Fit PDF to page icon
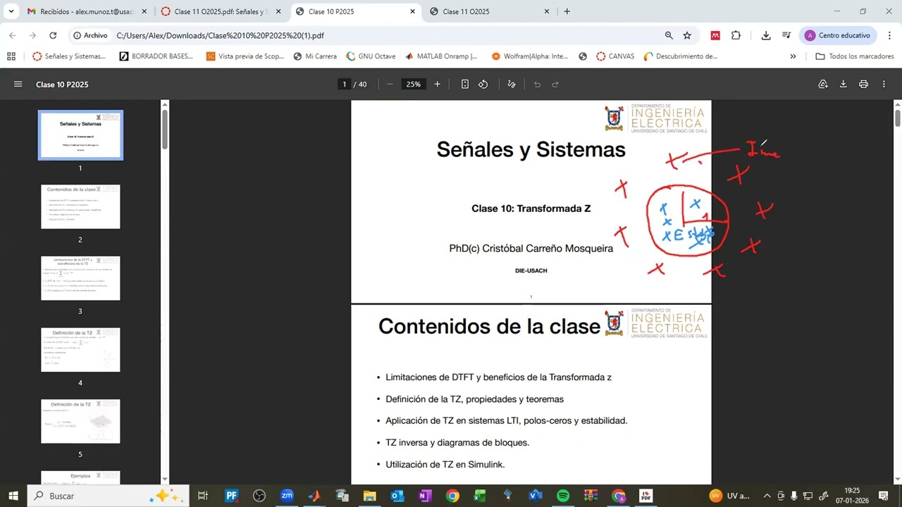 pos(465,84)
